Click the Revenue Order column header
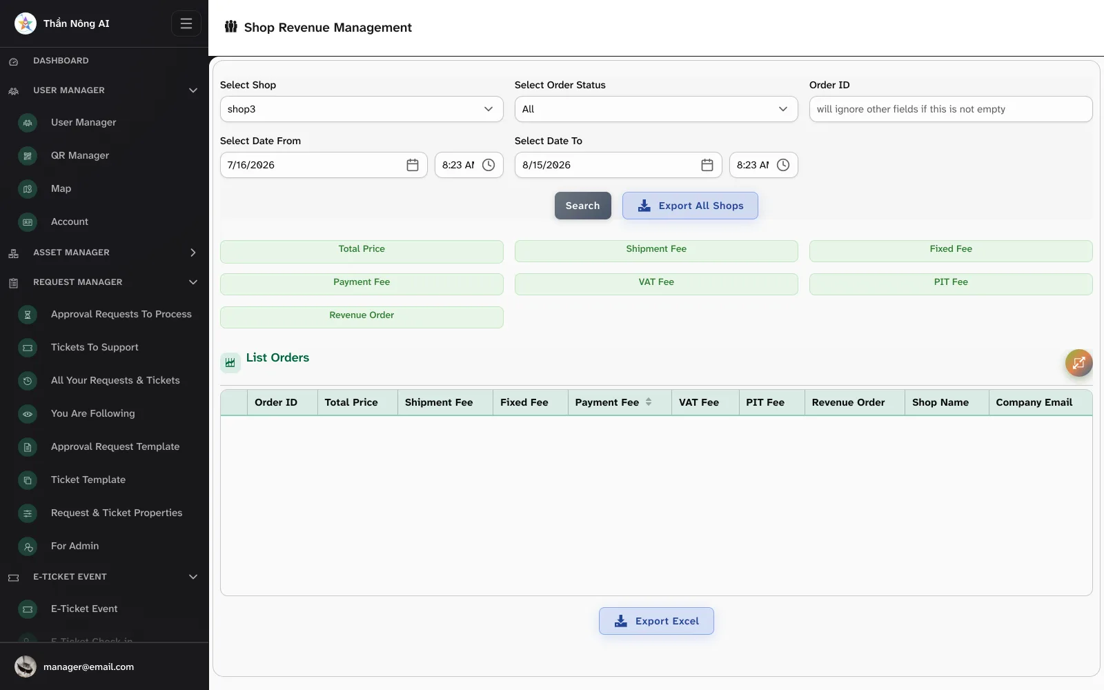Screen dimensions: 1104x690 point(854,402)
